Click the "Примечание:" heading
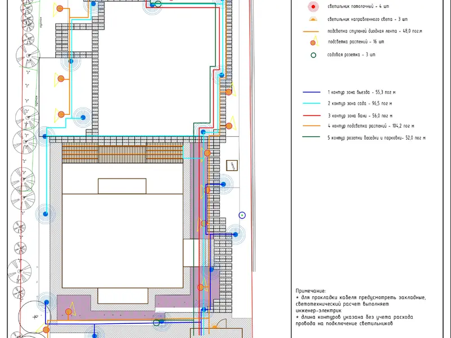This screenshot has width=451, height=338. [x=311, y=291]
